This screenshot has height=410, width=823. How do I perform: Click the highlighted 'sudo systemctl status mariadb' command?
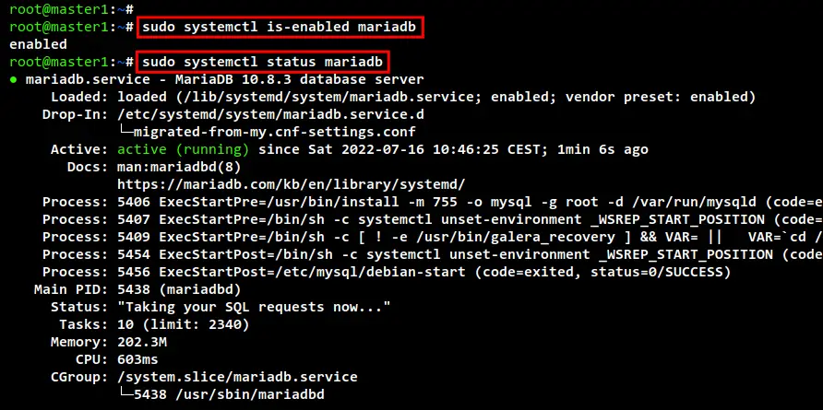(x=263, y=62)
